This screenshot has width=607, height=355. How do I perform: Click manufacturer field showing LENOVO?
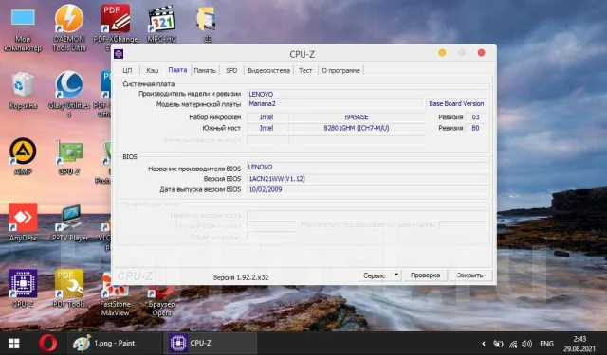pos(367,94)
